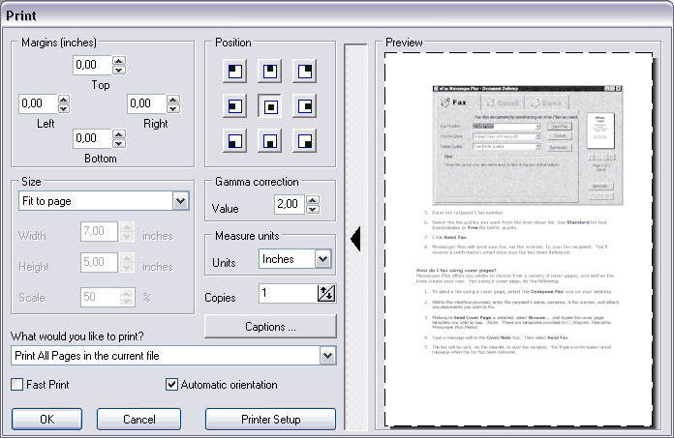
Task: Increase the Left margin value
Action: (x=64, y=99)
